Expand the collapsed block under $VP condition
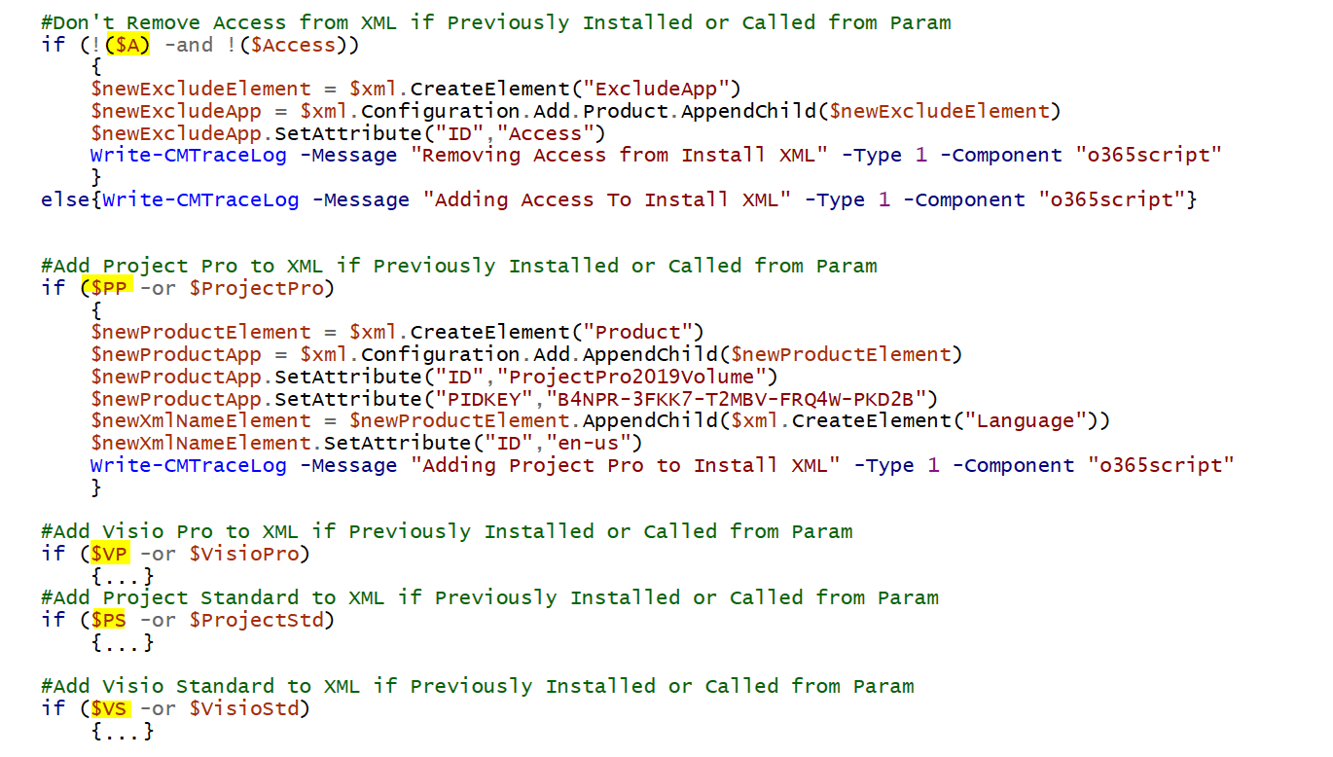 [x=123, y=576]
